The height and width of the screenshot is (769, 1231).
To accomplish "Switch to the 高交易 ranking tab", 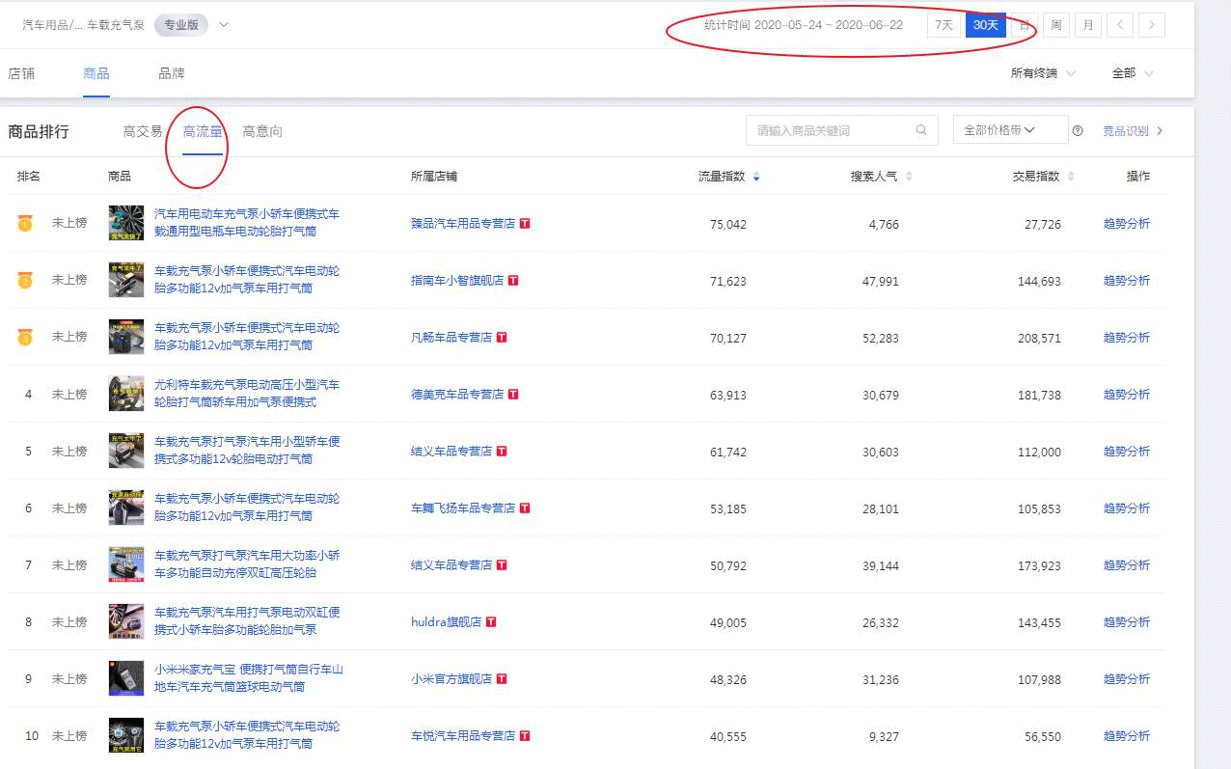I will point(143,131).
